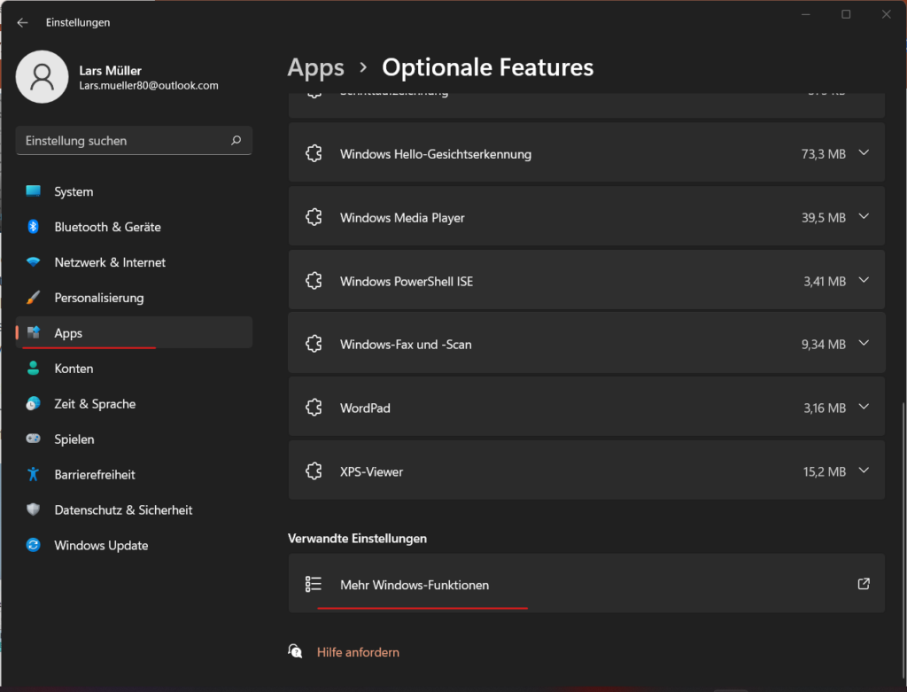Click the Verwandte Einstellungen heading
This screenshot has width=907, height=692.
[358, 538]
